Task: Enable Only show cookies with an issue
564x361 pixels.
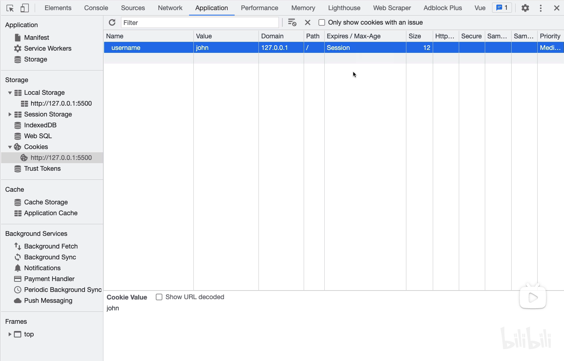Action: click(321, 22)
